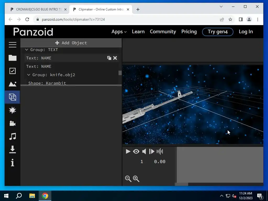Open File Explorer from the taskbar
This screenshot has height=201, width=268.
point(32,196)
